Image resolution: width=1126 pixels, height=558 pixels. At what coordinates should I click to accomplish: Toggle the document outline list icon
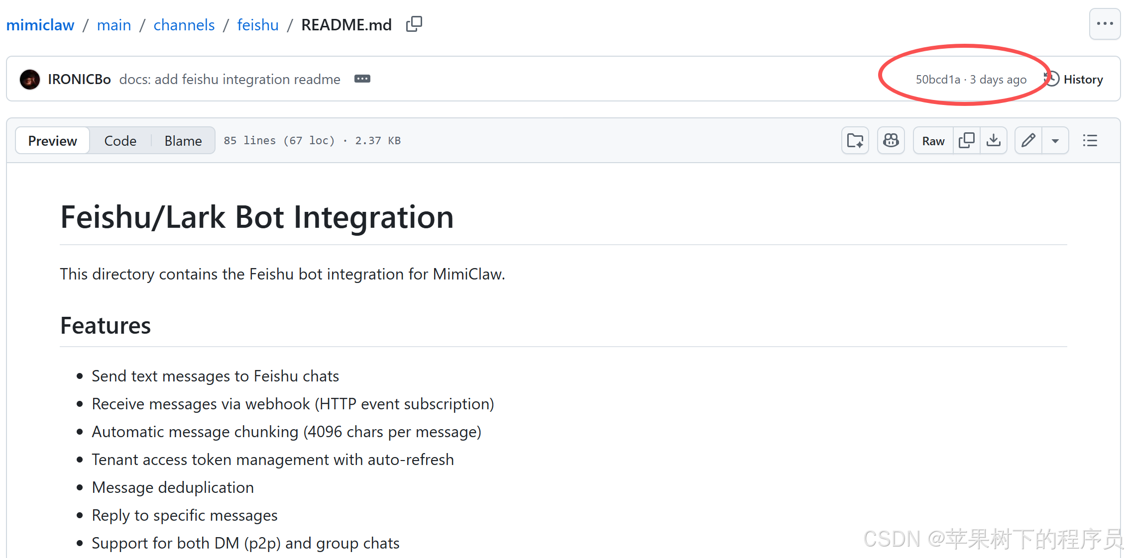(1090, 141)
